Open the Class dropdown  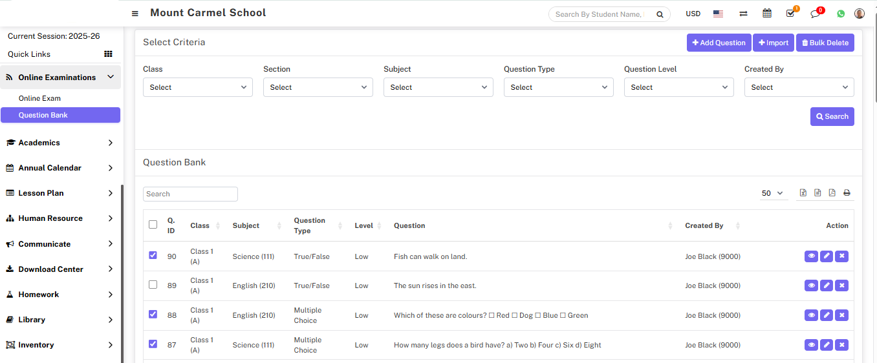click(x=197, y=87)
